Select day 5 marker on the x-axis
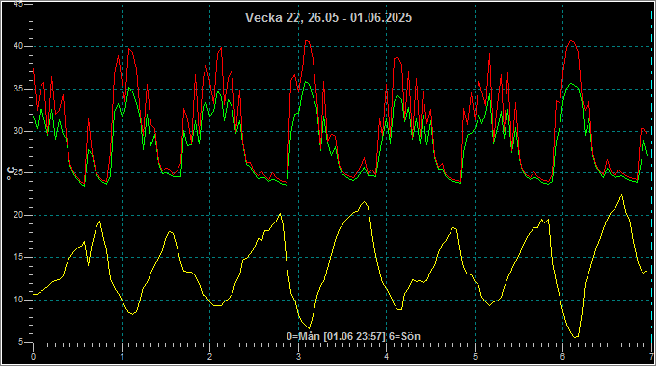 pyautogui.click(x=475, y=357)
